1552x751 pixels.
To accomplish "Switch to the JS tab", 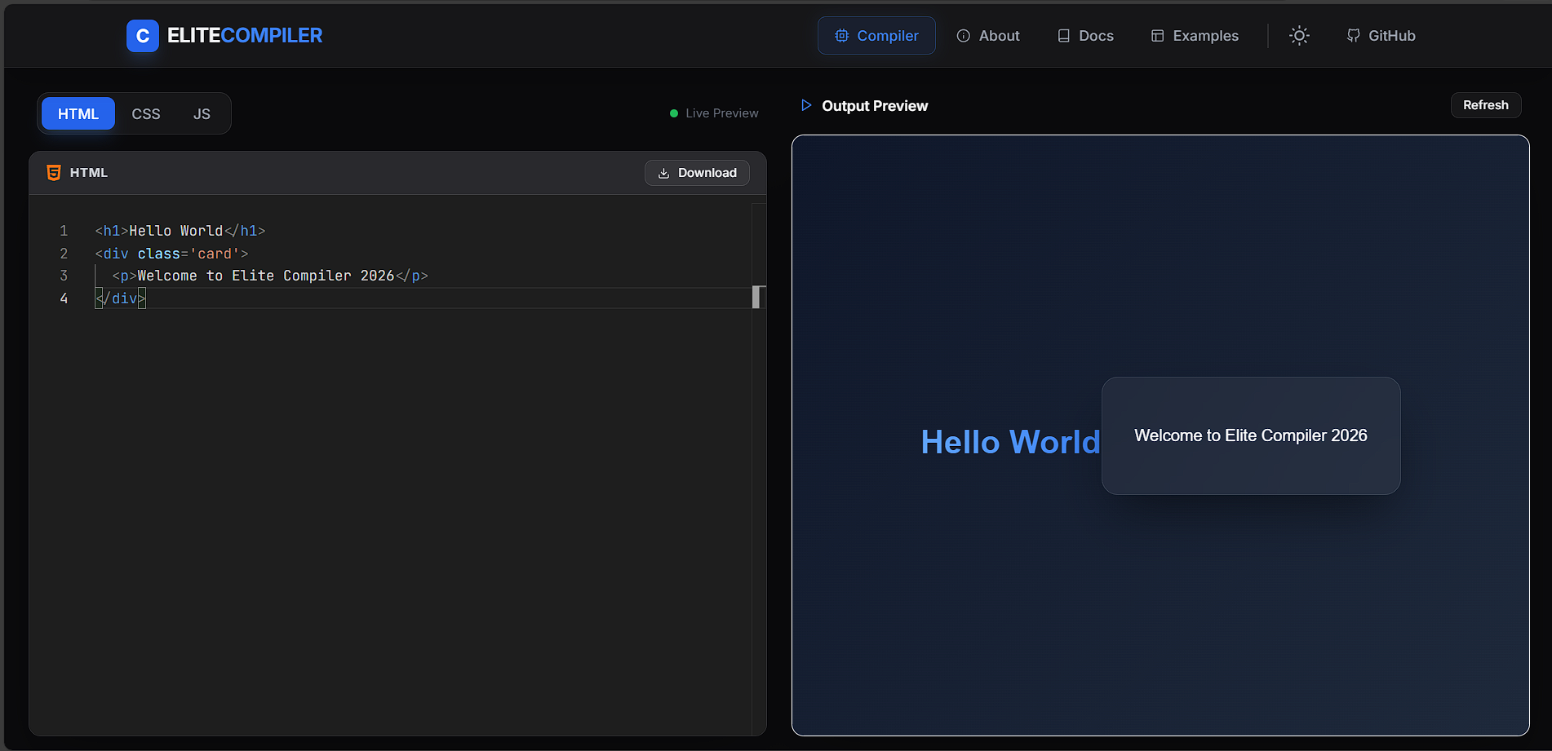I will pos(202,114).
